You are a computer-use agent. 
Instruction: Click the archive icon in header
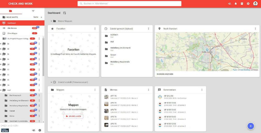point(242,4)
